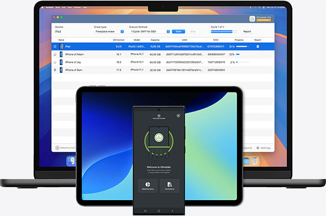Viewport: 326px width, 216px height.
Task: Sort by the iOS Version column header
Action: [x=118, y=40]
